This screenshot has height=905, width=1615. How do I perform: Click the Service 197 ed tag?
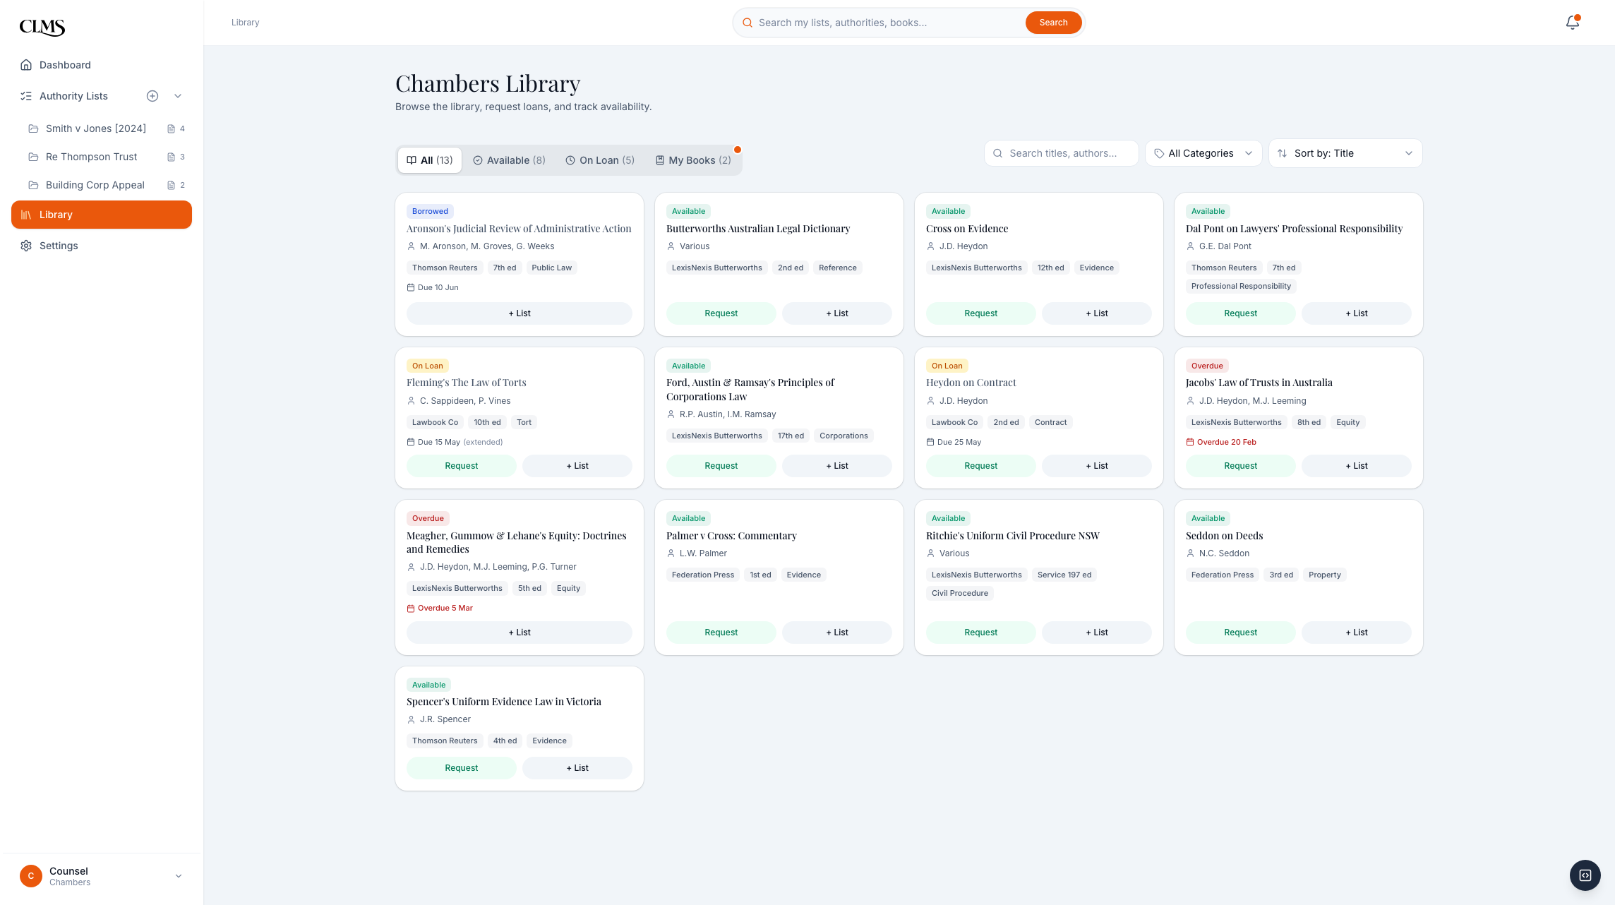tap(1064, 575)
